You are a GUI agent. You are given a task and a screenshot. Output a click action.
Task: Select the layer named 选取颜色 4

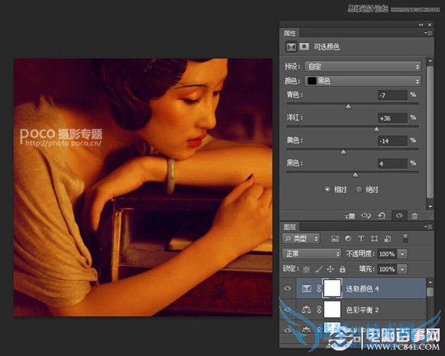pyautogui.click(x=361, y=289)
